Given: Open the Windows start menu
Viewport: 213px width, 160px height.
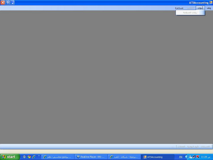Looking at the screenshot, I should click(x=10, y=157).
